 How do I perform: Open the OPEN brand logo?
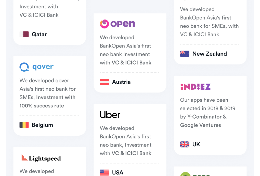click(117, 24)
